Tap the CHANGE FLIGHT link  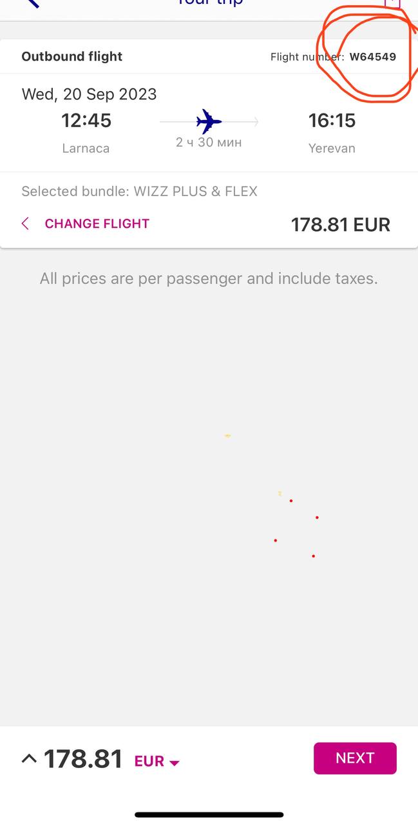[97, 224]
